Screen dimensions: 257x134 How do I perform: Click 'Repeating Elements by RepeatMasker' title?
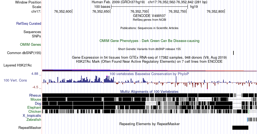pos(149,124)
